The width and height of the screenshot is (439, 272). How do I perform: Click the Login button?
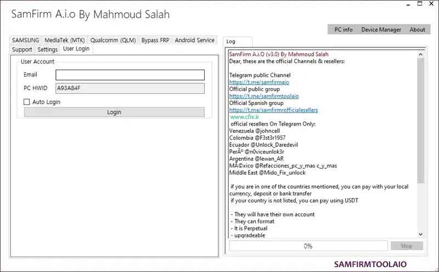pyautogui.click(x=114, y=112)
